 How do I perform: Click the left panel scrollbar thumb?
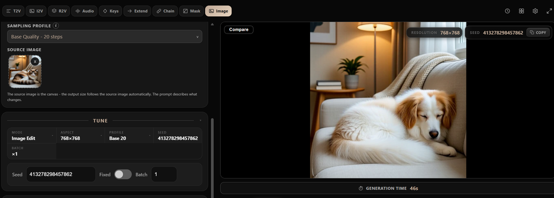pyautogui.click(x=212, y=157)
